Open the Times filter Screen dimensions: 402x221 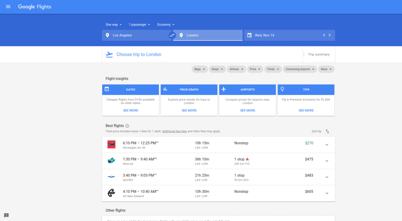(273, 69)
